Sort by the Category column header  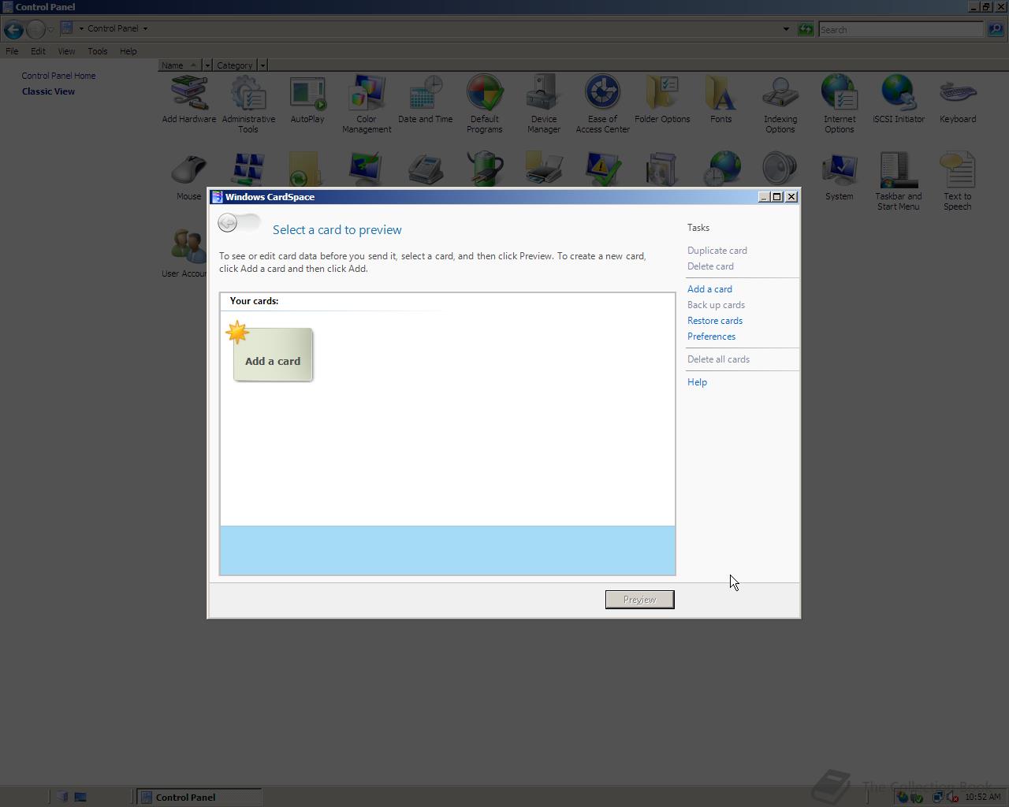[235, 65]
